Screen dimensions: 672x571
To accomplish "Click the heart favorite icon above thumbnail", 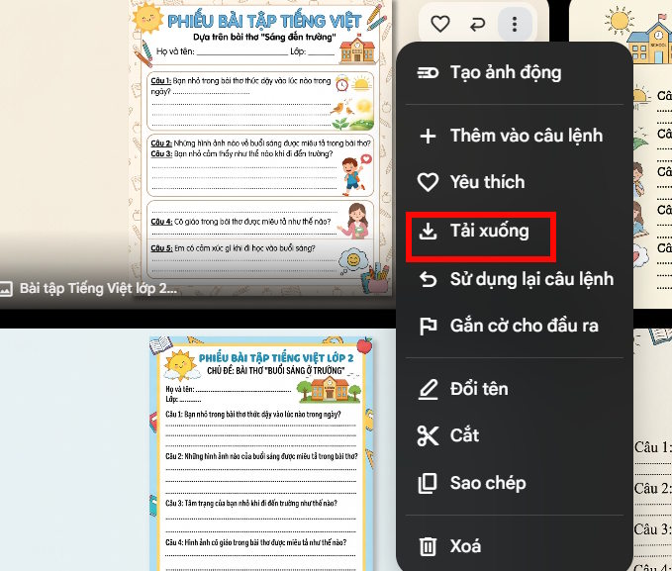I will [x=440, y=24].
